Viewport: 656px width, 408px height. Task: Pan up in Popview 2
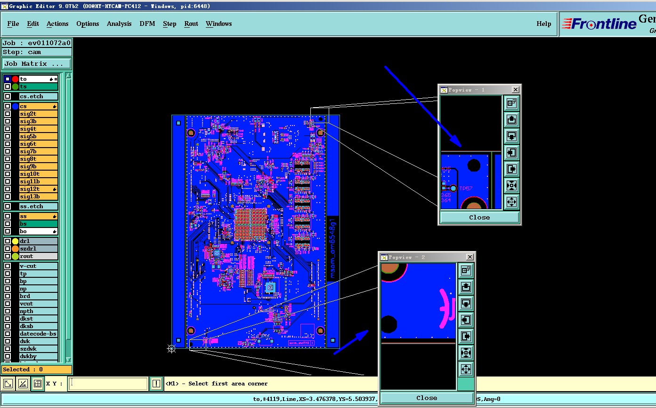point(466,287)
